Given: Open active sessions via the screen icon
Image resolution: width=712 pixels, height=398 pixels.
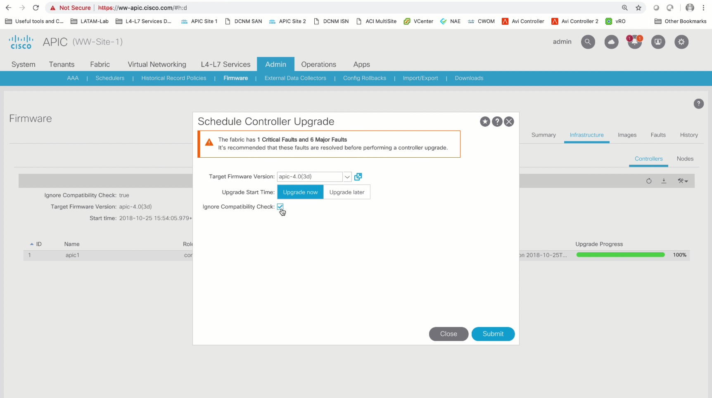Looking at the screenshot, I should 658,42.
